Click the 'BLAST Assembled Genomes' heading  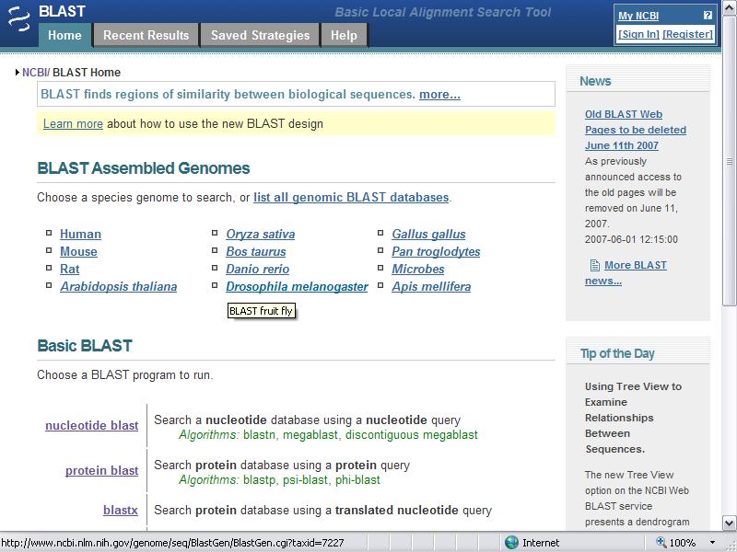tap(144, 168)
